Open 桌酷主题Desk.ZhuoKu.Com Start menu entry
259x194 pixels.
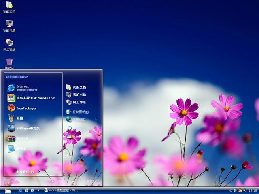[x=31, y=98]
